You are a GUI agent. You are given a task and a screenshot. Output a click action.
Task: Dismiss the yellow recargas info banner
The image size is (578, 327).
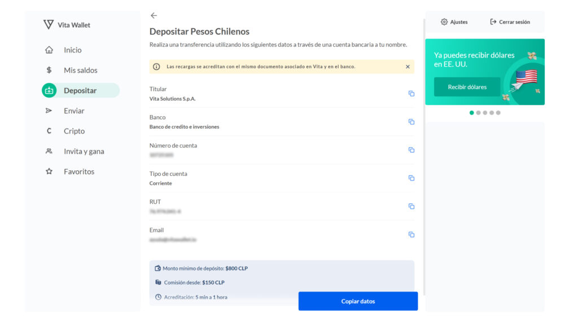(408, 67)
